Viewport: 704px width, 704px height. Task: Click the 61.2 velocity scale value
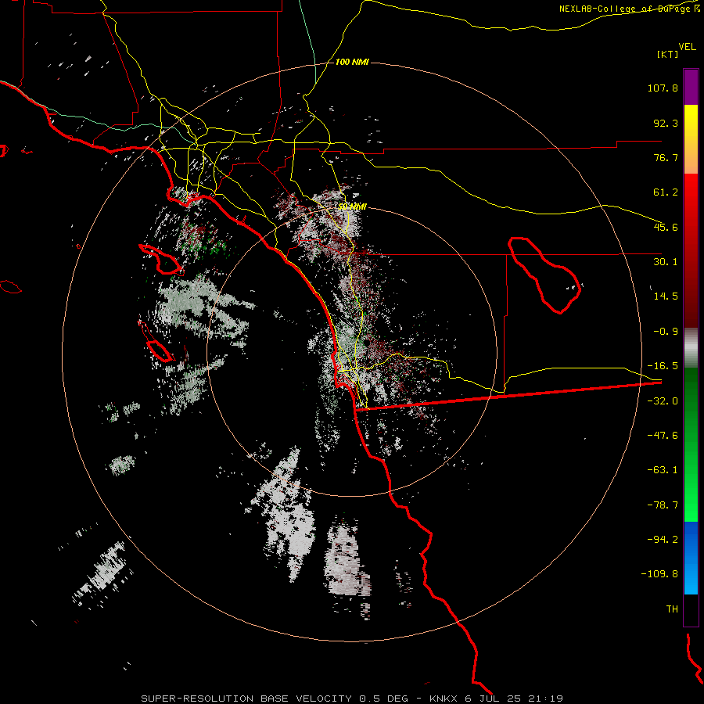(x=666, y=192)
